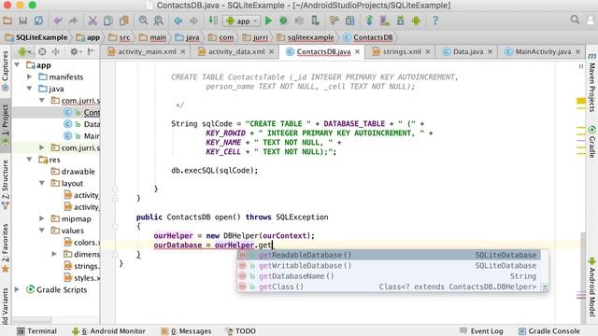598x336 pixels.
Task: Run the app with the green play button
Action: [268, 21]
